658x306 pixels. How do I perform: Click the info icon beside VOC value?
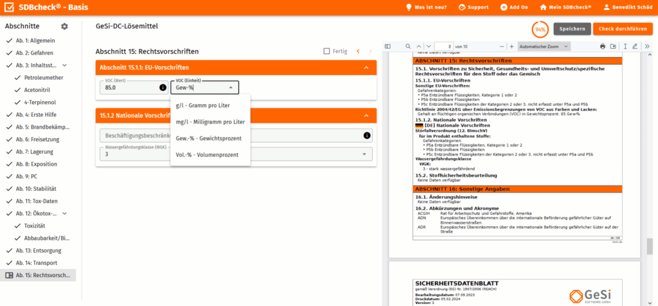(x=163, y=87)
